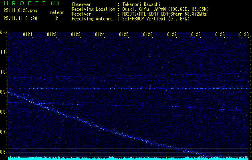Click the yellow marker at the bottom edge
Viewport: 252px width, 160px height.
[167, 155]
